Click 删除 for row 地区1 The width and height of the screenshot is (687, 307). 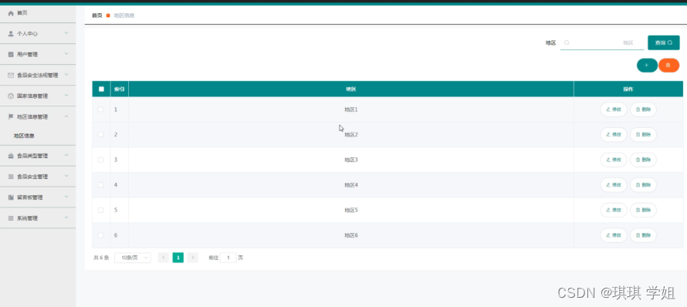tap(643, 110)
